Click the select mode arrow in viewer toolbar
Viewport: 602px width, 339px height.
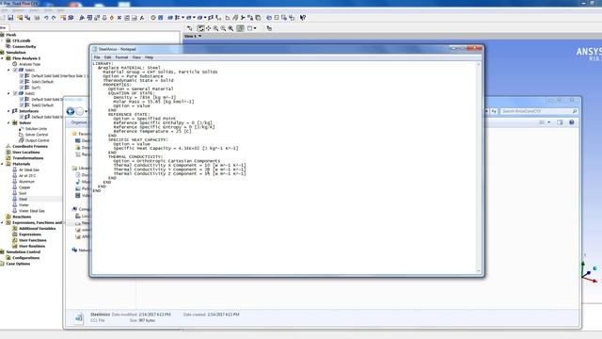pyautogui.click(x=190, y=28)
